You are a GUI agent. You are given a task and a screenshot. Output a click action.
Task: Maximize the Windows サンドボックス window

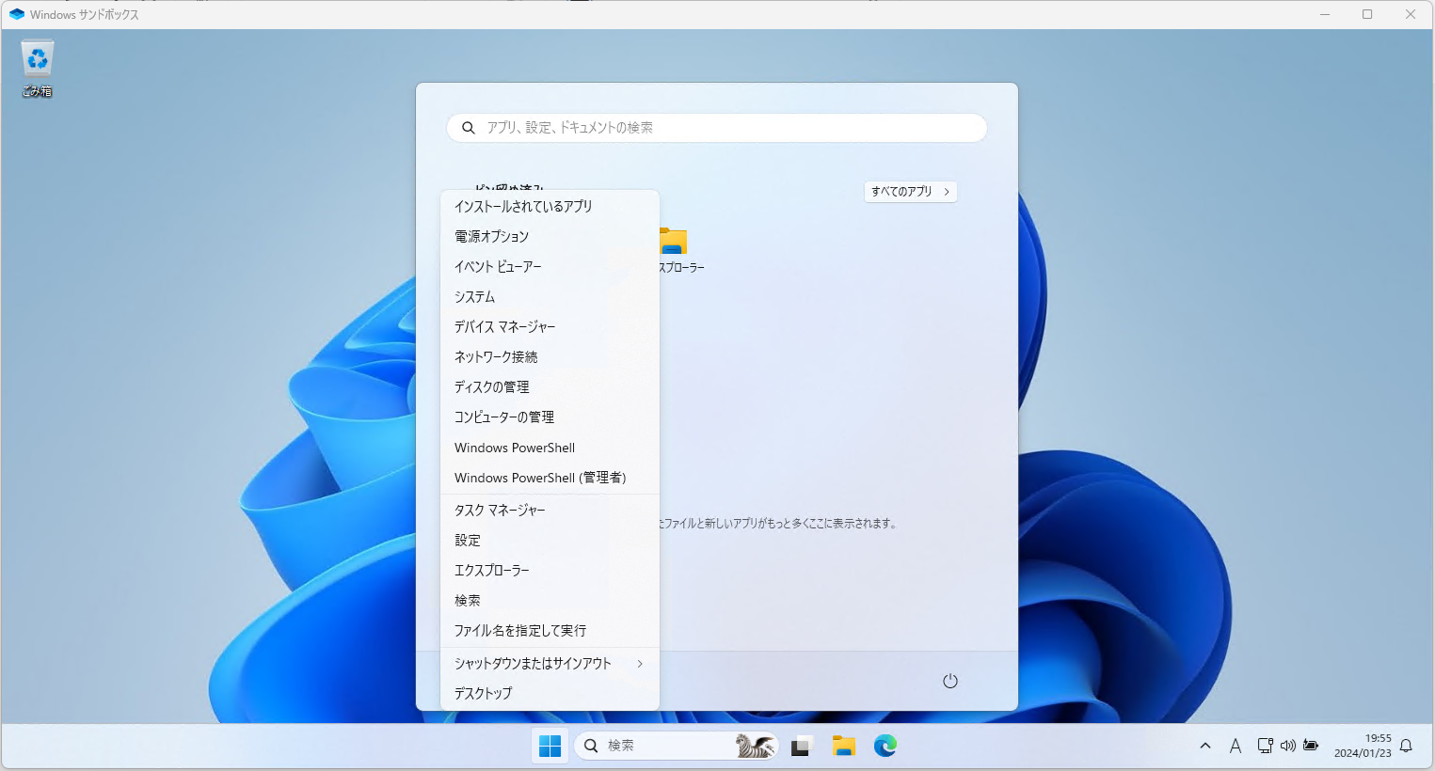click(1367, 14)
